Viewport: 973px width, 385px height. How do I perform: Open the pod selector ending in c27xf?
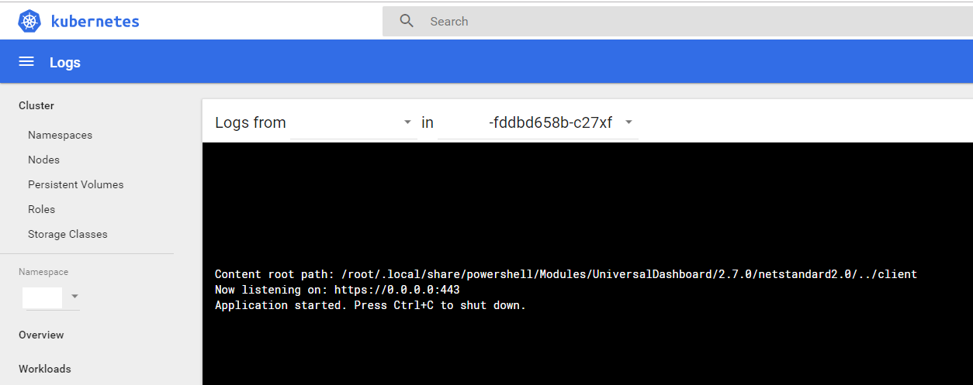(x=538, y=122)
